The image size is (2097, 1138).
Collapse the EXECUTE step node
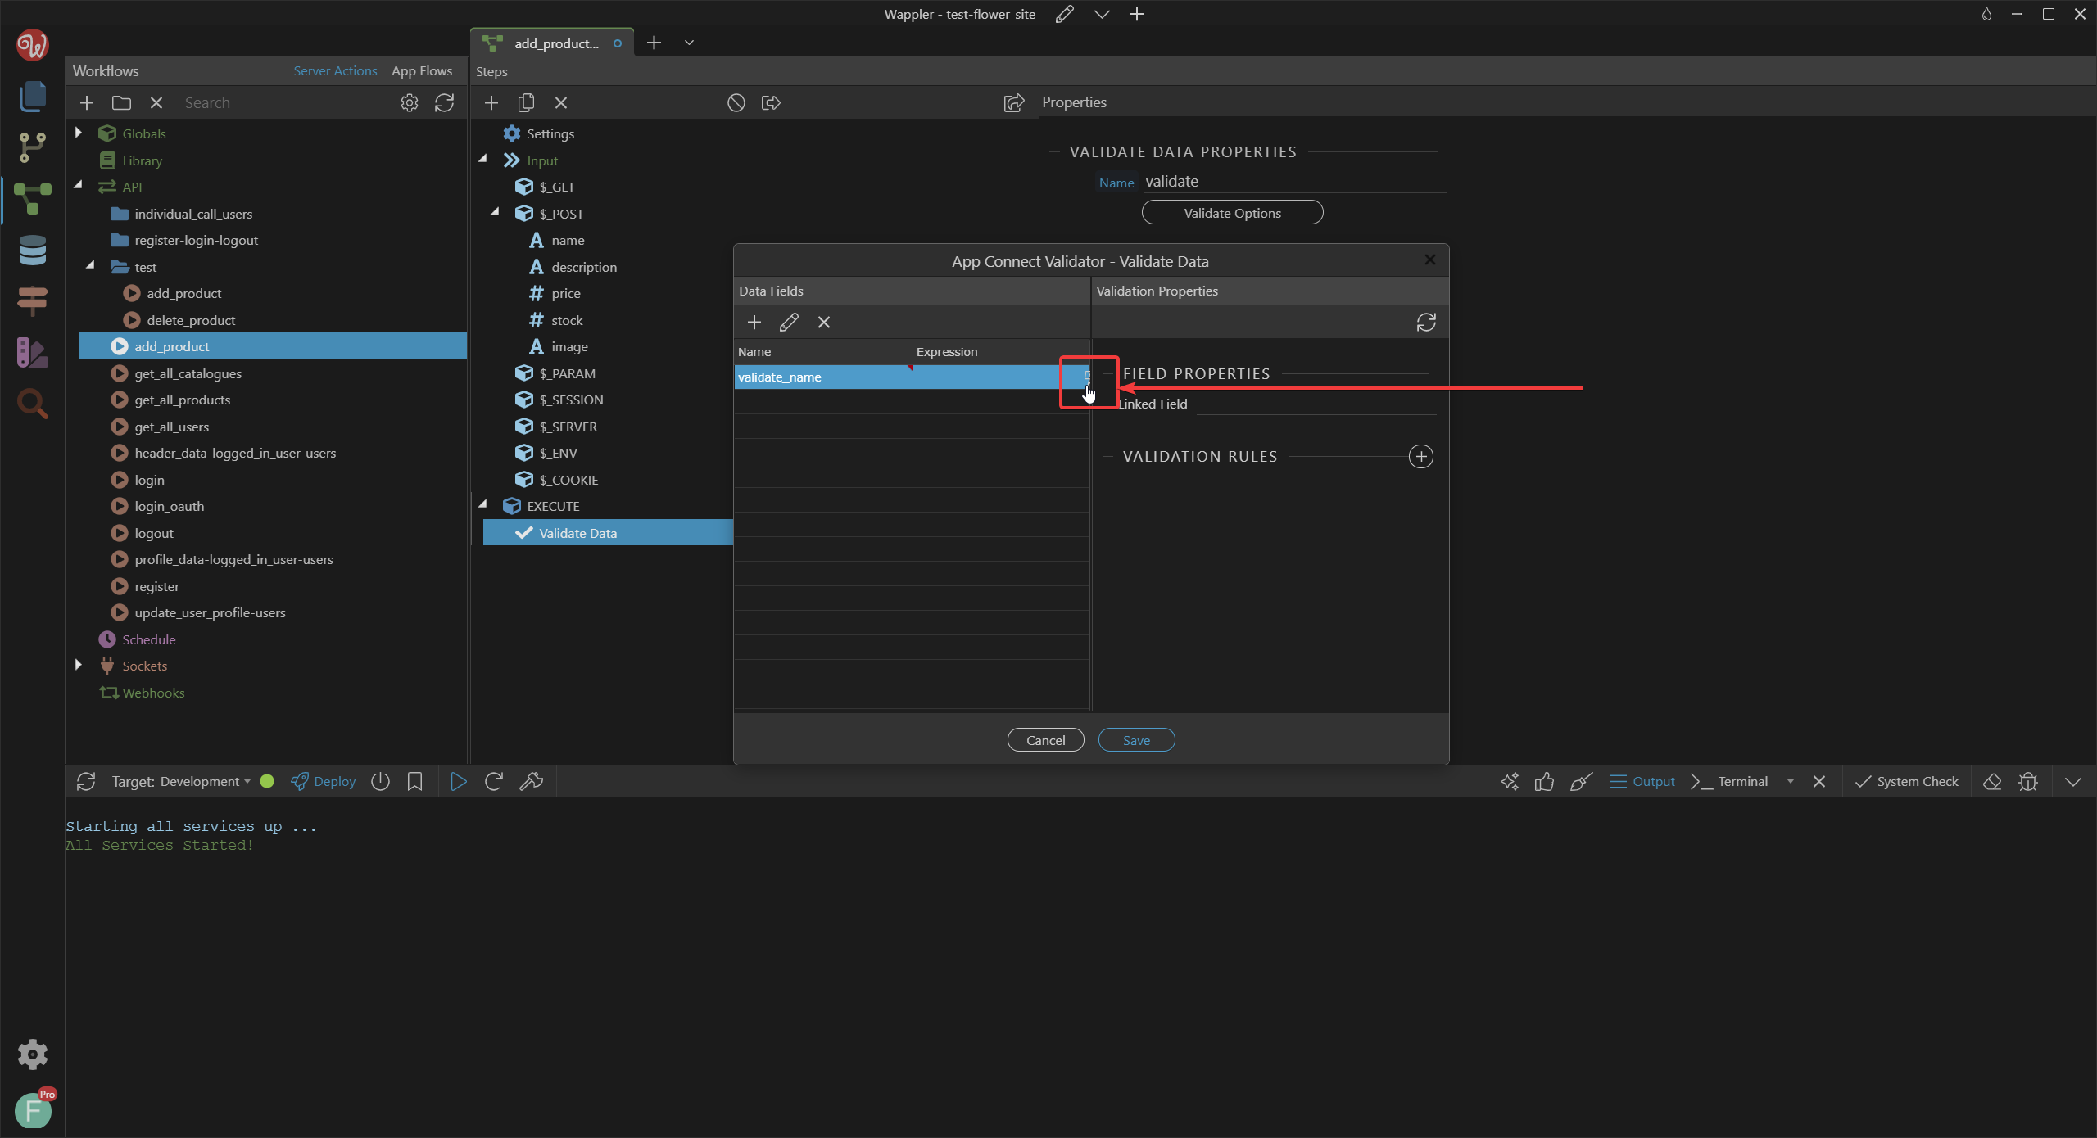pos(483,504)
